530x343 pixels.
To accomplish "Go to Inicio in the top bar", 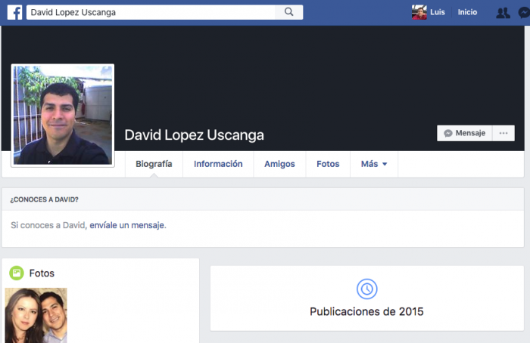I will tap(467, 13).
